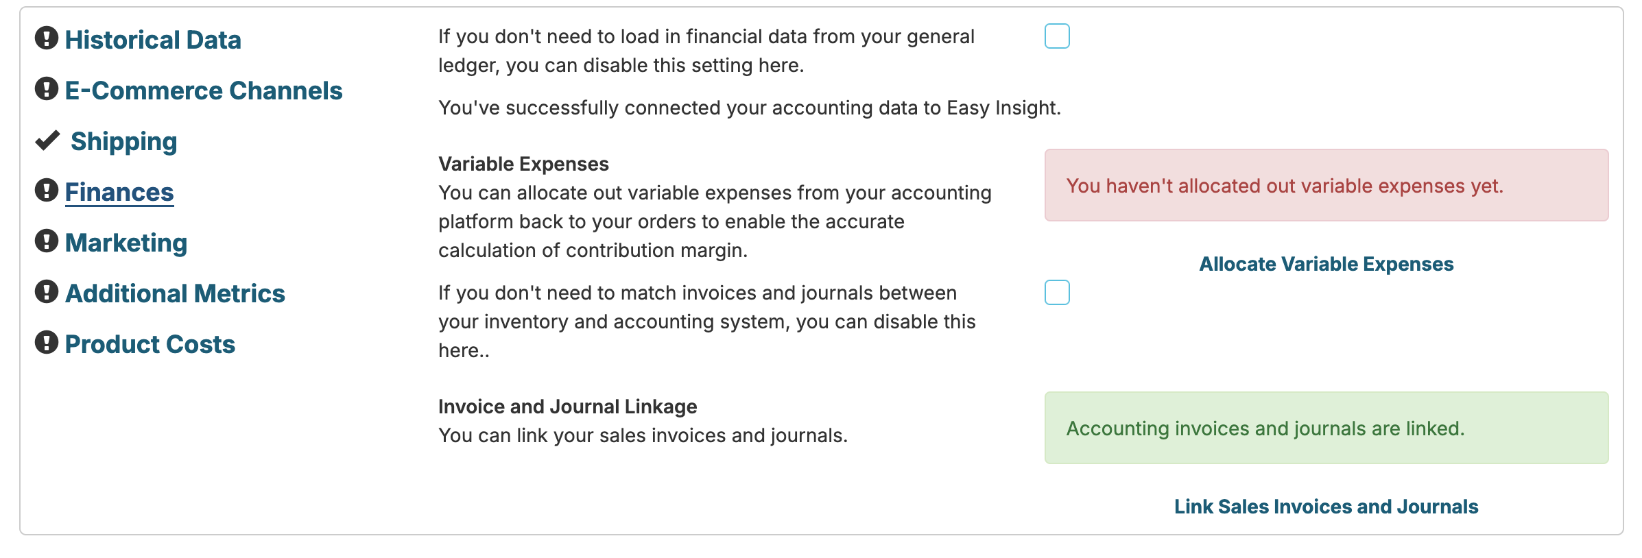Image resolution: width=1642 pixels, height=558 pixels.
Task: Go to the Product Costs section
Action: pos(150,344)
